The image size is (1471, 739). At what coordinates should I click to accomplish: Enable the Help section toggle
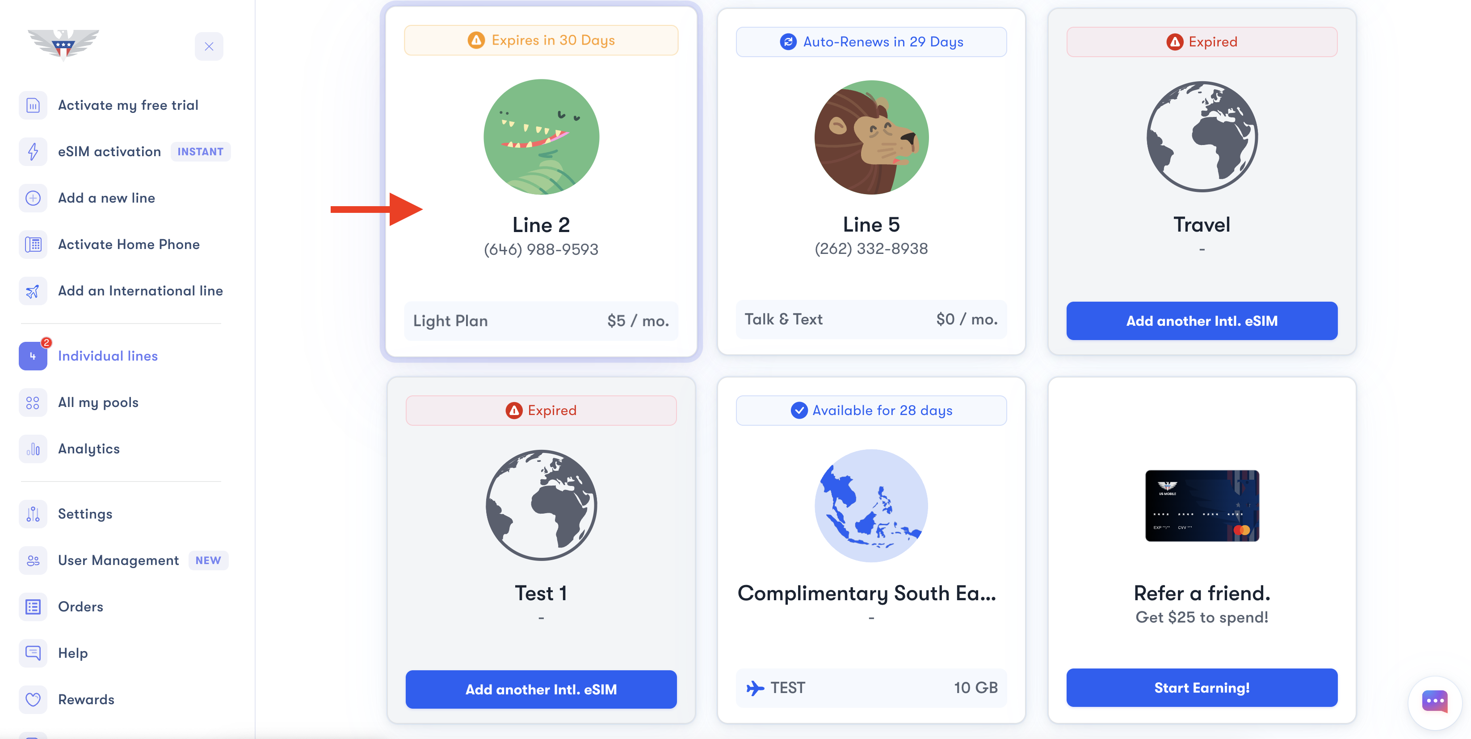[73, 652]
